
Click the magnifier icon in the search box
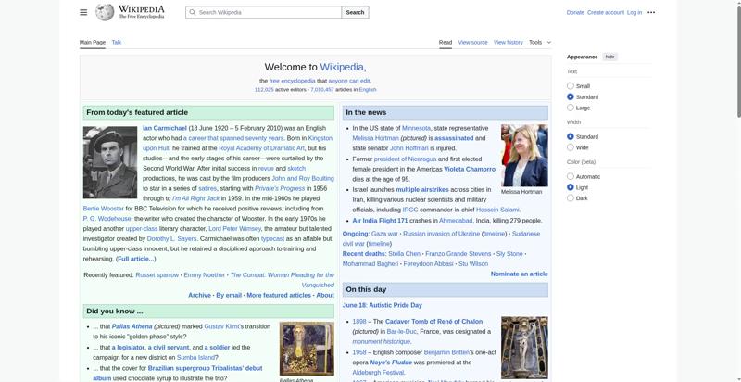(x=192, y=12)
